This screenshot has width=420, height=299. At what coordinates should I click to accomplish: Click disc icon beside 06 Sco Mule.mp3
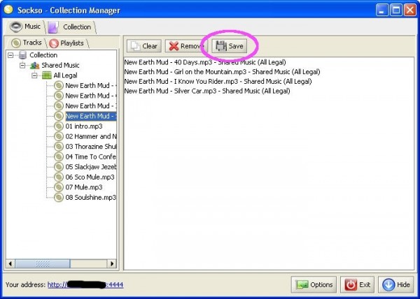(59, 177)
